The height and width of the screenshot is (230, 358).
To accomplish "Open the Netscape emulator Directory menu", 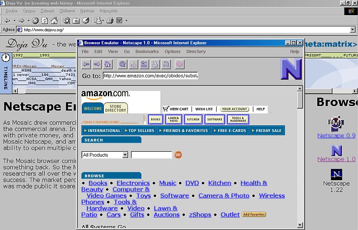I will 196,51.
